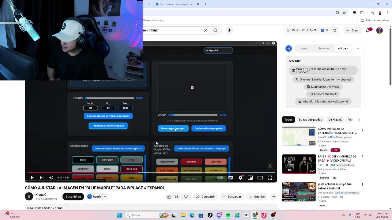This screenshot has height=220, width=392.
Task: Skip to next video in player
Action: click(42, 178)
